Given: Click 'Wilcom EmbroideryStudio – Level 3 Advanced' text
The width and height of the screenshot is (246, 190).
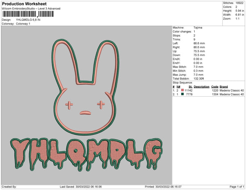Looking at the screenshot, I should [x=31, y=9].
